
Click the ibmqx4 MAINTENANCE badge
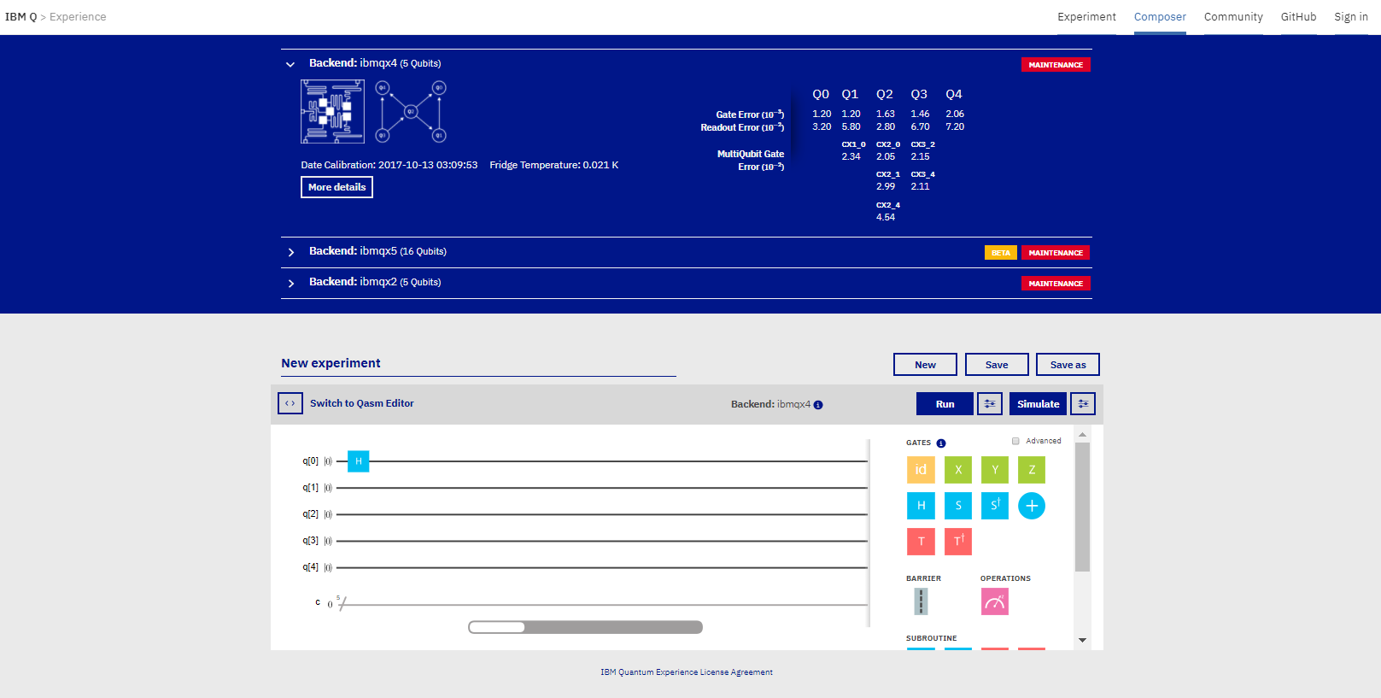pyautogui.click(x=1056, y=65)
